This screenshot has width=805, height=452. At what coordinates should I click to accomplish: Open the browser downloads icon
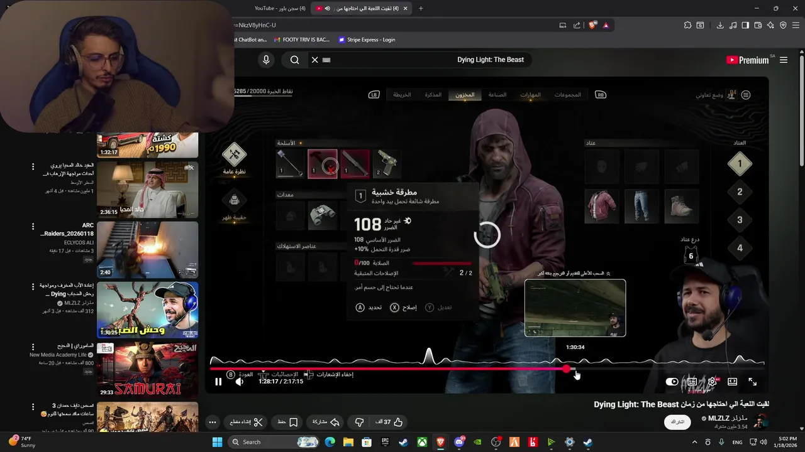[720, 25]
